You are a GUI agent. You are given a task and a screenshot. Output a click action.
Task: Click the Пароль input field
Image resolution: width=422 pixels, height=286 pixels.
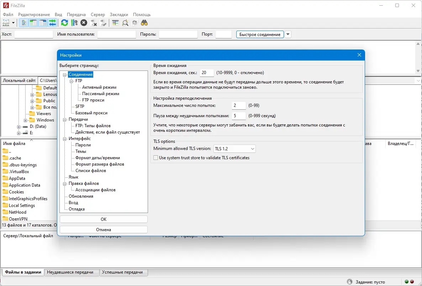[x=178, y=35]
